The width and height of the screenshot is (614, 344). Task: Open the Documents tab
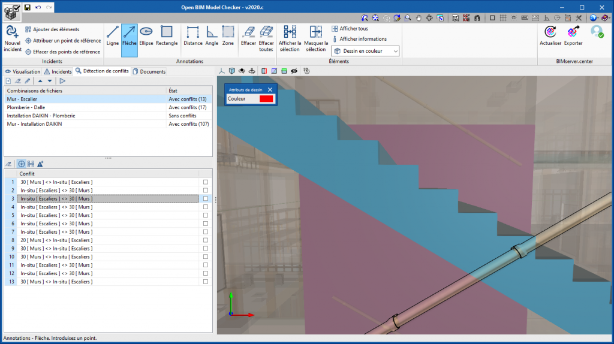tap(149, 71)
